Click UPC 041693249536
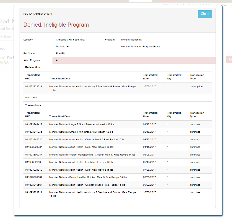 [34, 139]
